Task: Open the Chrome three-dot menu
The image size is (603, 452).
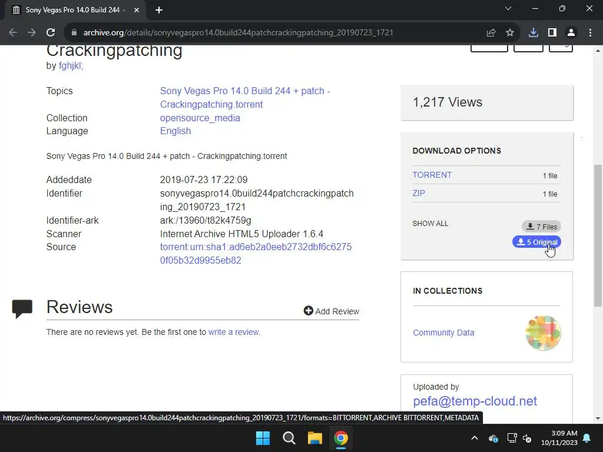Action: [590, 33]
